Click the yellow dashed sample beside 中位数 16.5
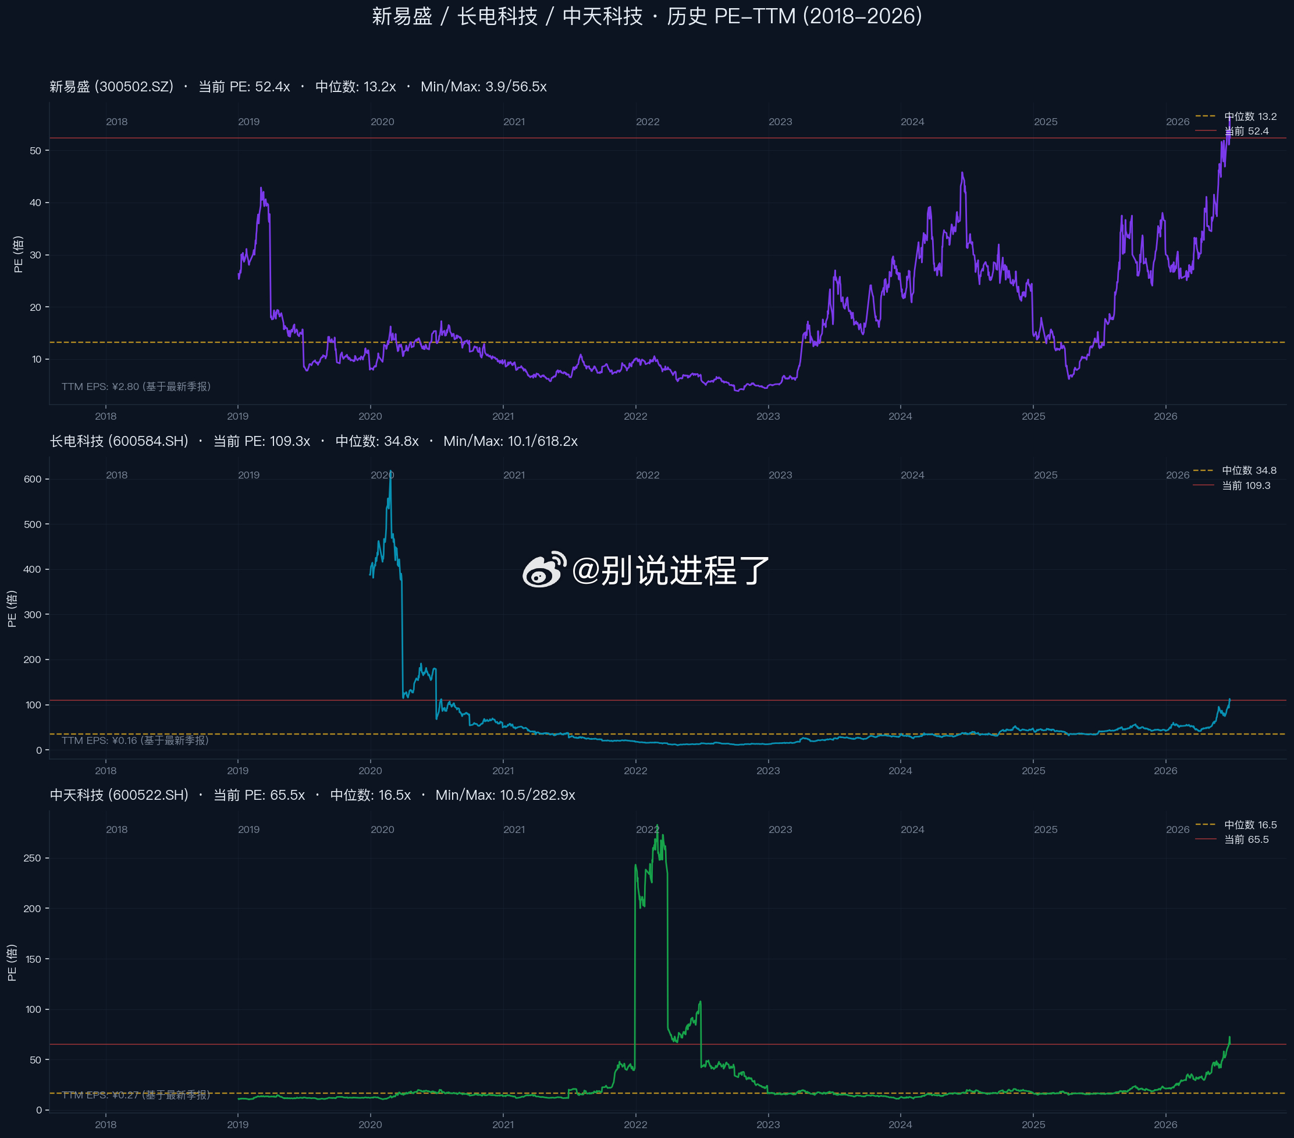Viewport: 1294px width, 1138px height. click(1206, 825)
